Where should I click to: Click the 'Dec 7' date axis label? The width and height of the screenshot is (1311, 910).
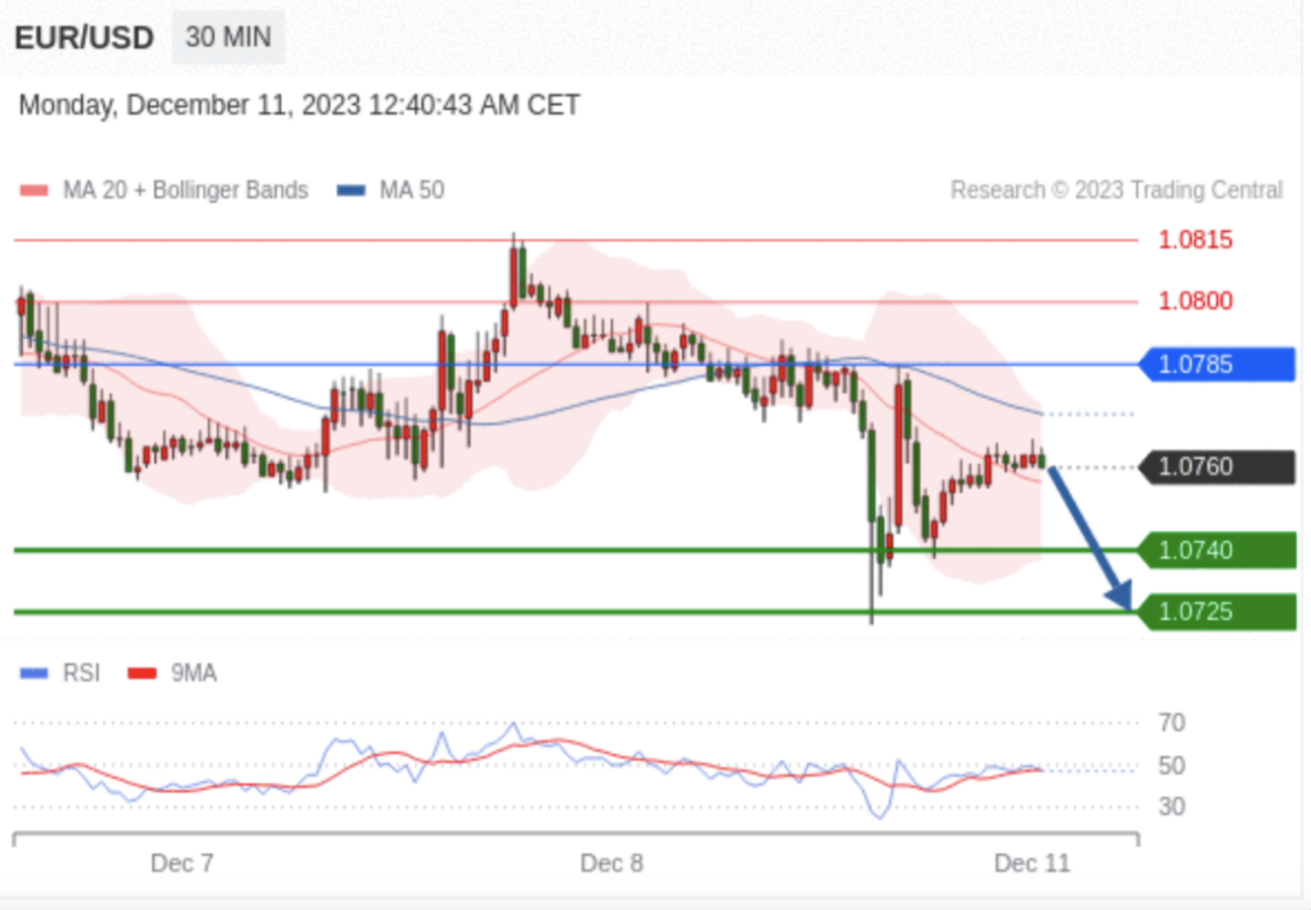pyautogui.click(x=182, y=863)
